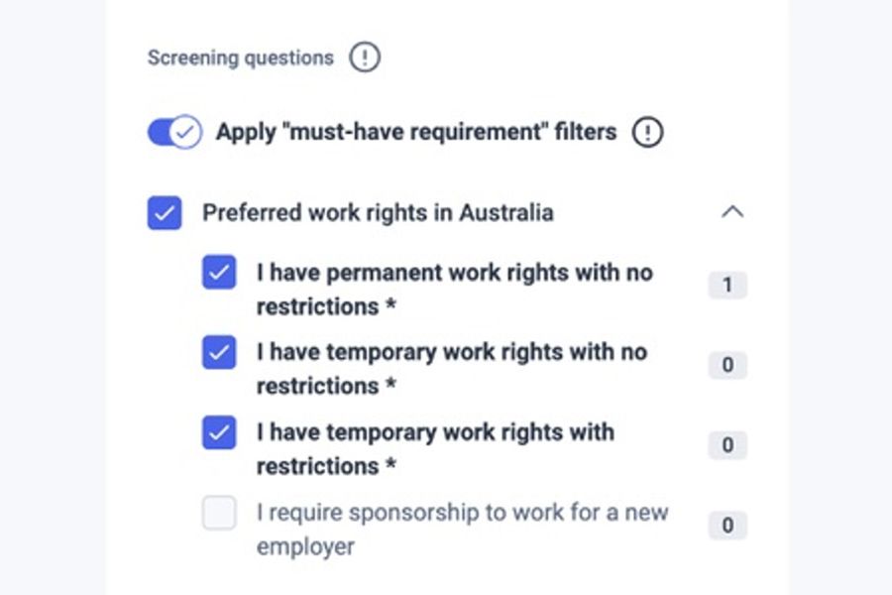892x595 pixels.
Task: Click count badge for temporary no-restrictions option
Action: (x=727, y=366)
